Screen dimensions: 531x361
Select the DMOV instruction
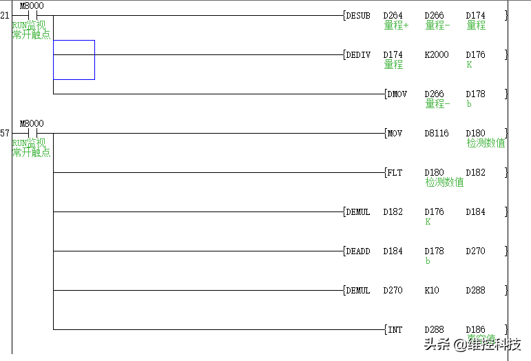click(x=446, y=94)
